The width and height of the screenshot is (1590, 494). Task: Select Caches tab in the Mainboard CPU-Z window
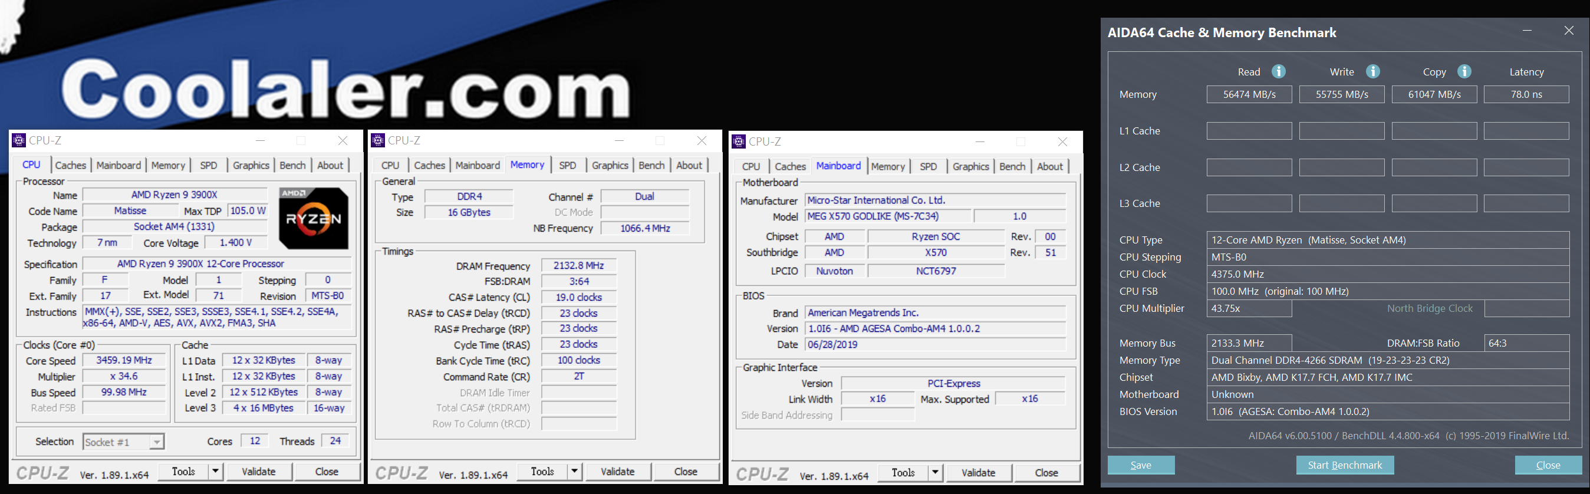(x=790, y=167)
